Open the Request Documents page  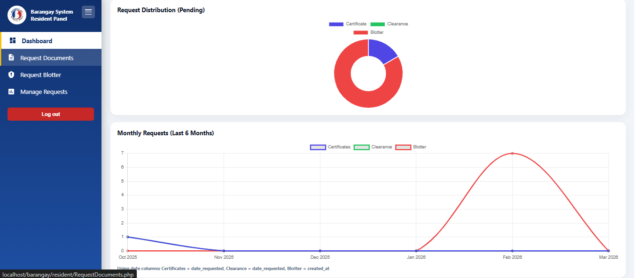click(47, 57)
